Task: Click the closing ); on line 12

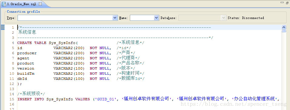Action: click(19, 84)
